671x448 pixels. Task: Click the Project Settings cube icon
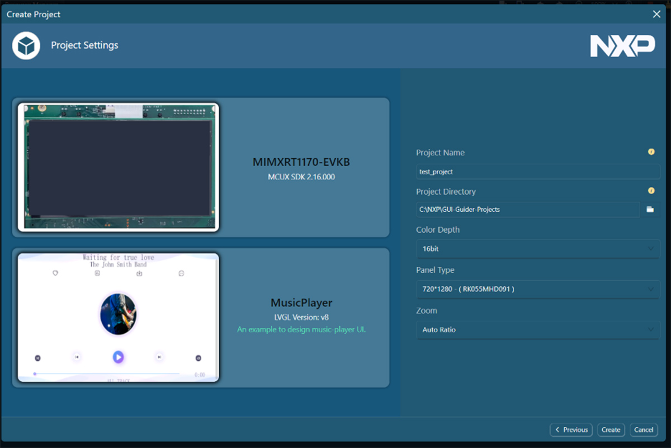click(26, 45)
